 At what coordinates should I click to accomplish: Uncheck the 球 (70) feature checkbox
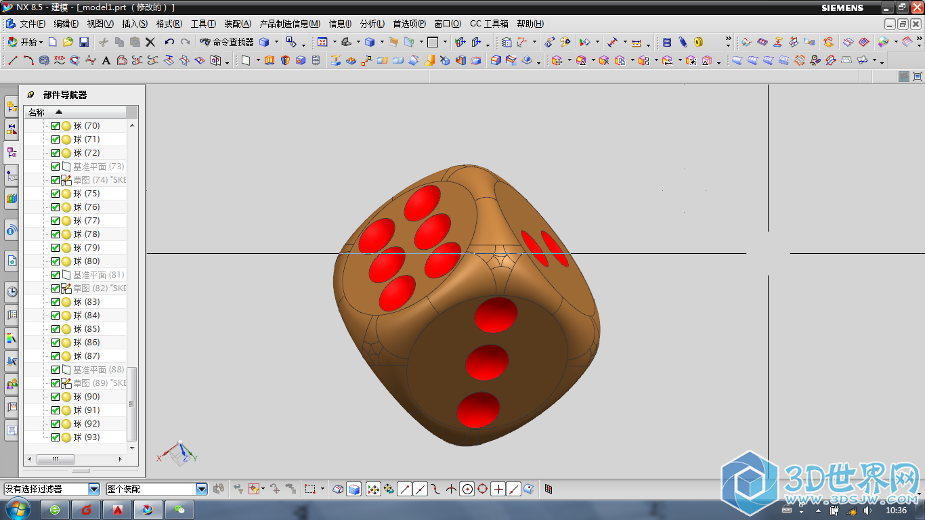(x=56, y=126)
